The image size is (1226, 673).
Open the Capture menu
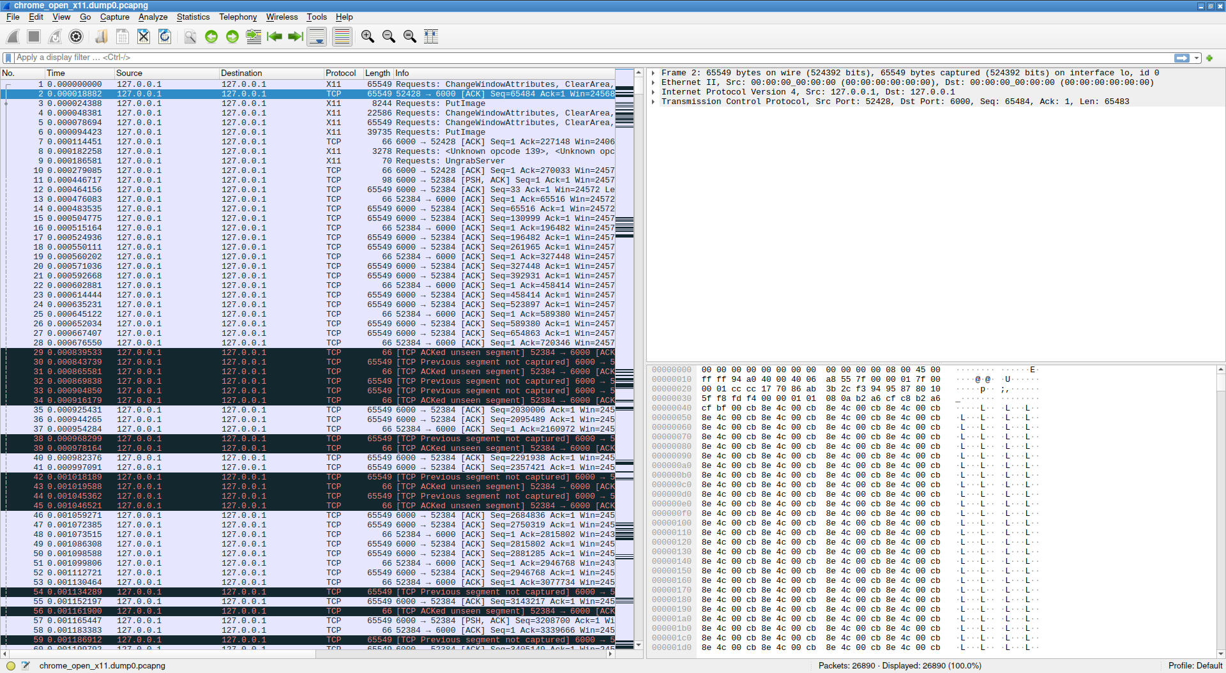click(115, 17)
